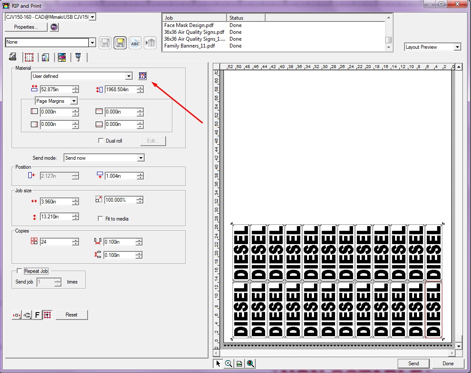This screenshot has width=471, height=373.
Task: Click the picture preview icon below the layout
Action: (239, 364)
